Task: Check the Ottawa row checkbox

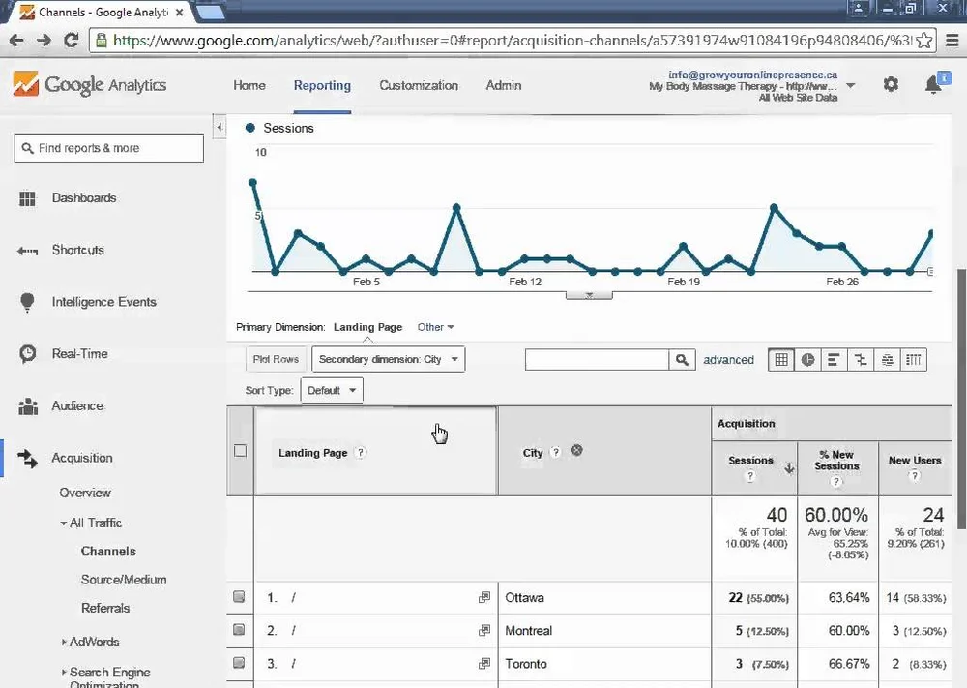Action: pyautogui.click(x=239, y=597)
